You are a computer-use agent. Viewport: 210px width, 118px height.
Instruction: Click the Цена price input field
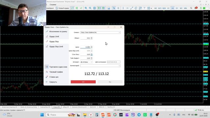click(85, 47)
